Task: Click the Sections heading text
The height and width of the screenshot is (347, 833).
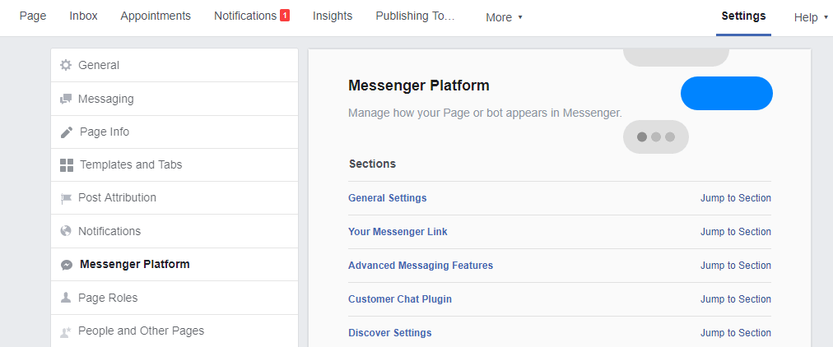Action: (x=372, y=164)
